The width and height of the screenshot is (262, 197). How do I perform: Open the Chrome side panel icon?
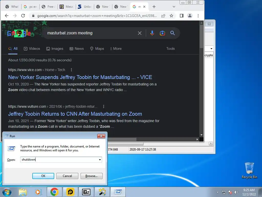182,16
